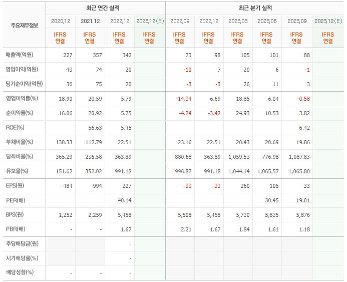This screenshot has width=347, height=282.
Task: Click the 2021.12 annual column header
Action: click(x=90, y=21)
